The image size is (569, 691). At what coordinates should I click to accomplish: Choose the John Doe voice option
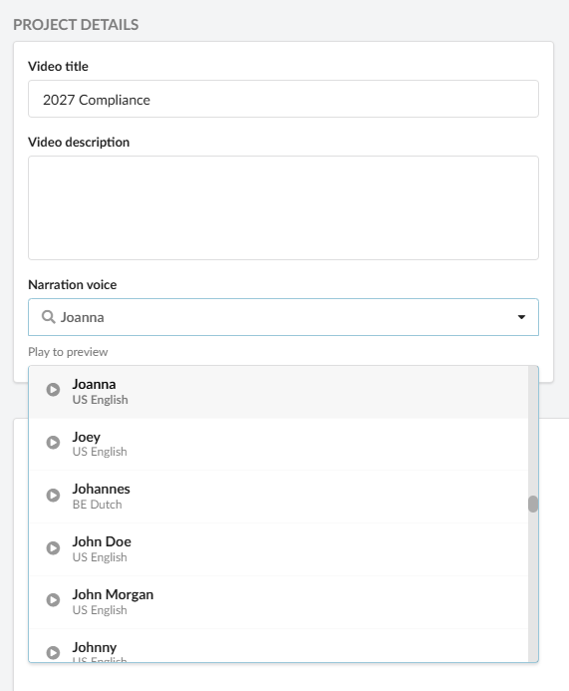click(x=278, y=549)
